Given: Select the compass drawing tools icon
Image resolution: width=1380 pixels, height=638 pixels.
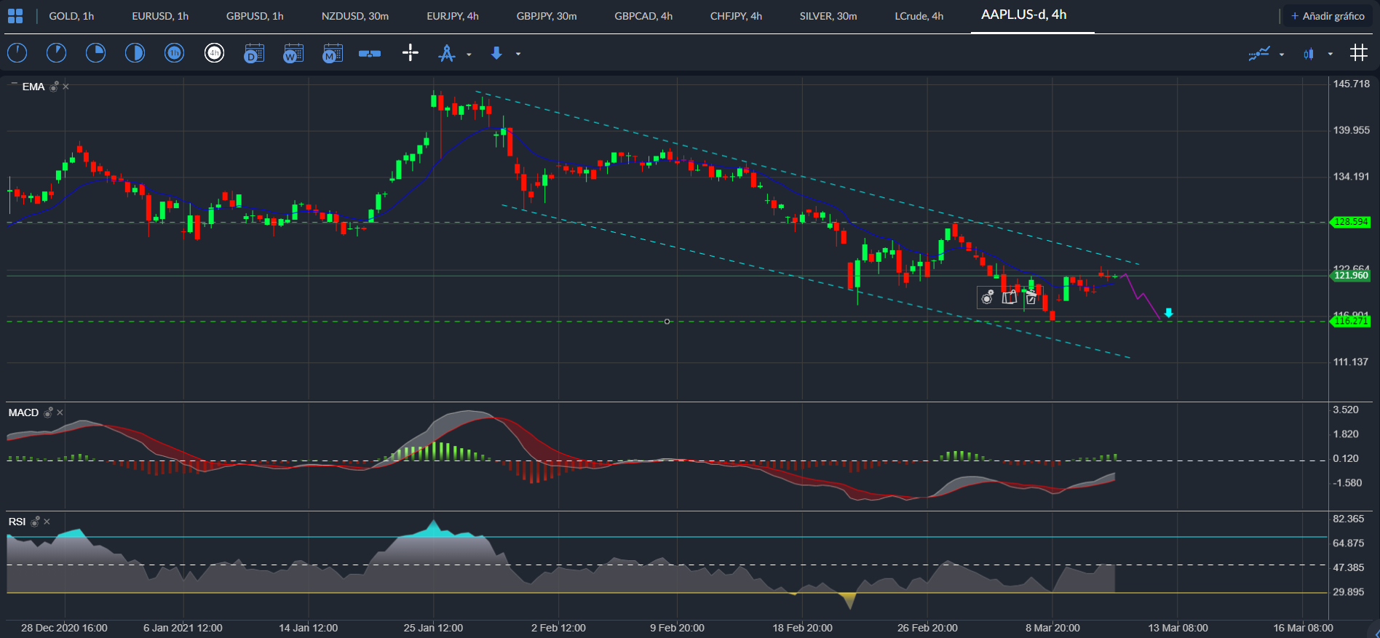Looking at the screenshot, I should pos(447,53).
